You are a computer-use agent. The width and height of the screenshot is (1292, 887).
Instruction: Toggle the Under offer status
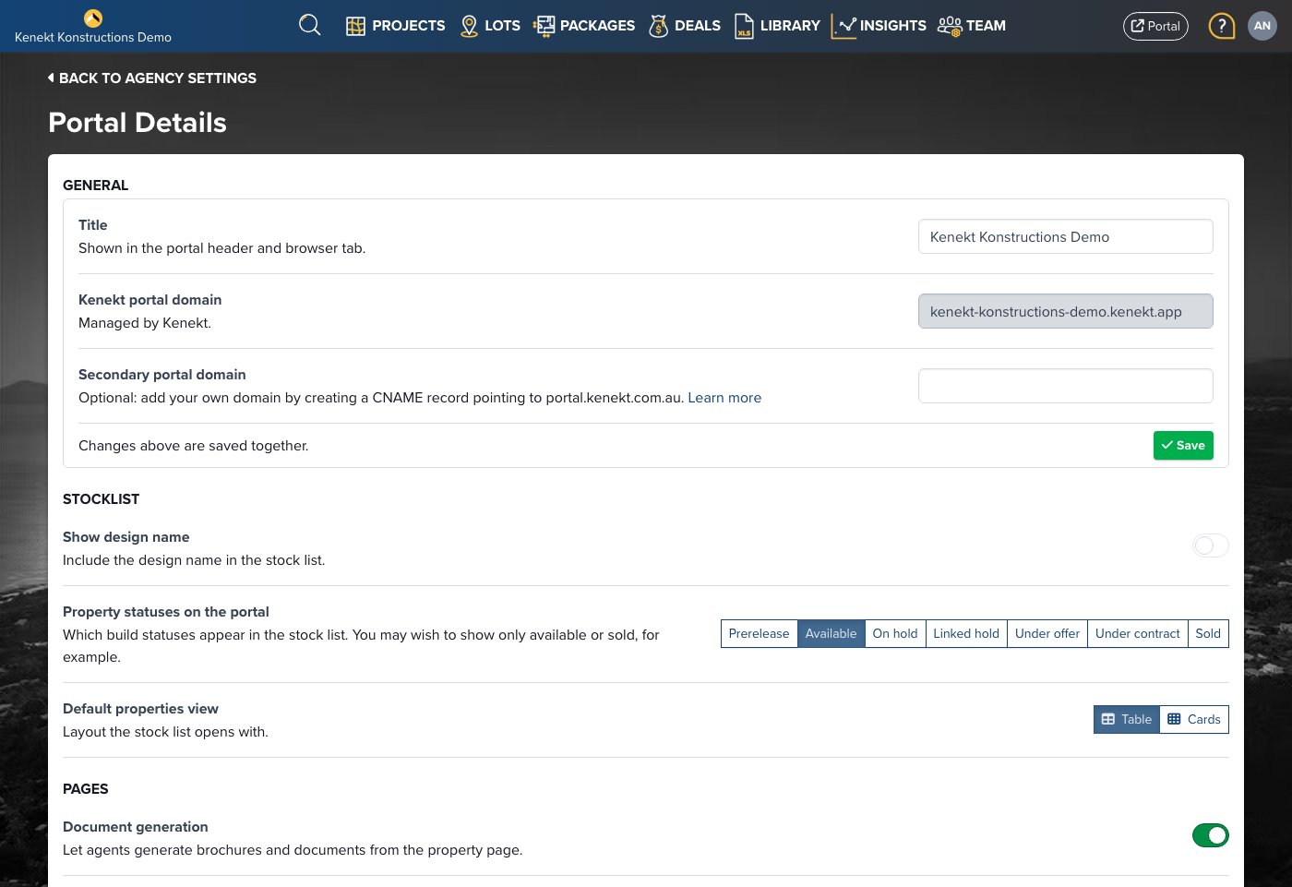(x=1047, y=633)
